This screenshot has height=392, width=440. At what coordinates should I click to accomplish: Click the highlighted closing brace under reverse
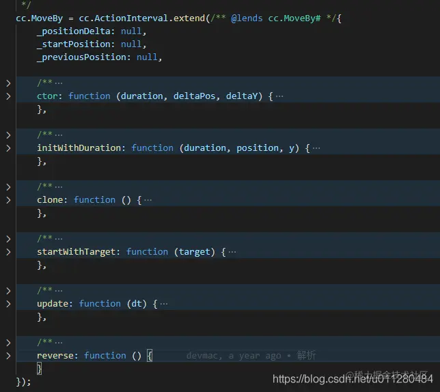click(x=40, y=369)
